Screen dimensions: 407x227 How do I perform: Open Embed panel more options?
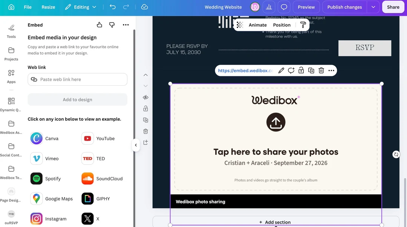click(125, 25)
